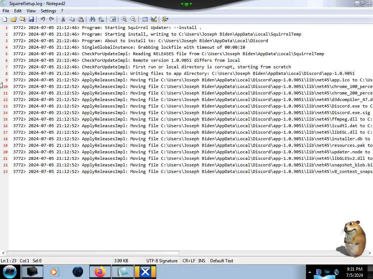Image resolution: width=373 pixels, height=279 pixels.
Task: Open the Settings menu
Action: (x=48, y=11)
